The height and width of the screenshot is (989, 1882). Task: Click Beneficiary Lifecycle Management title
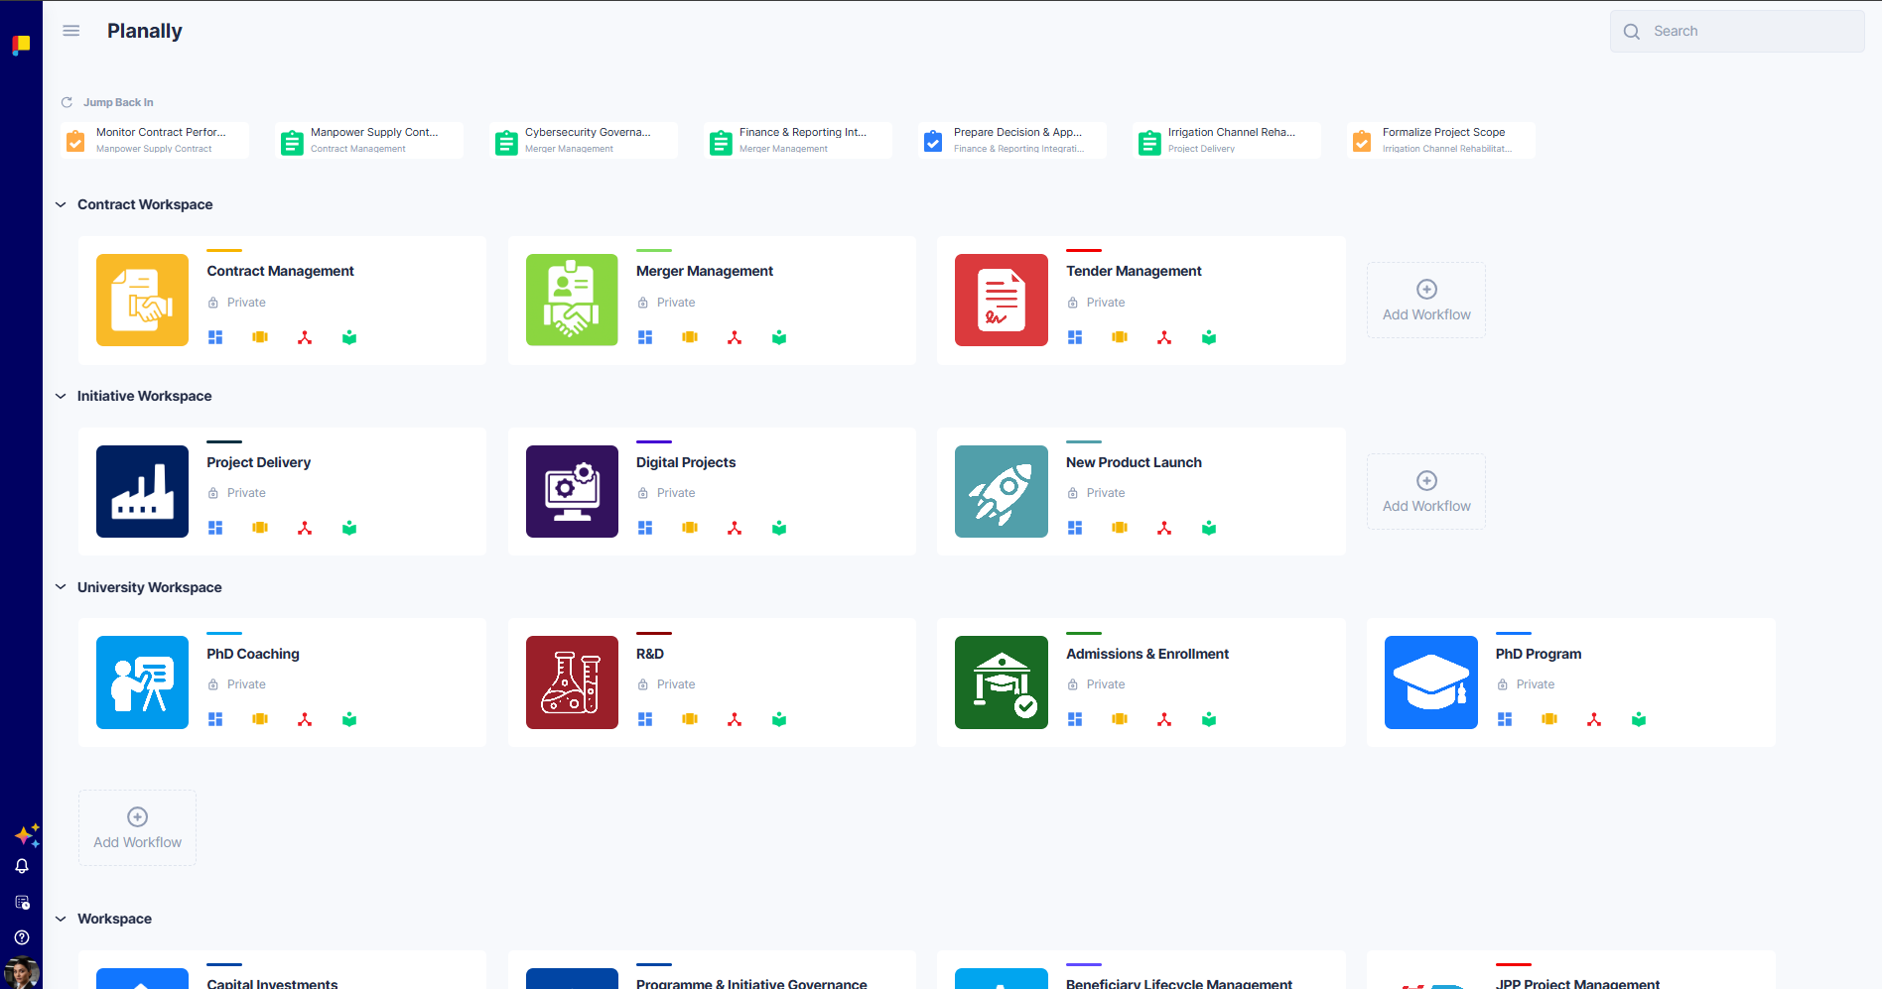pyautogui.click(x=1179, y=983)
